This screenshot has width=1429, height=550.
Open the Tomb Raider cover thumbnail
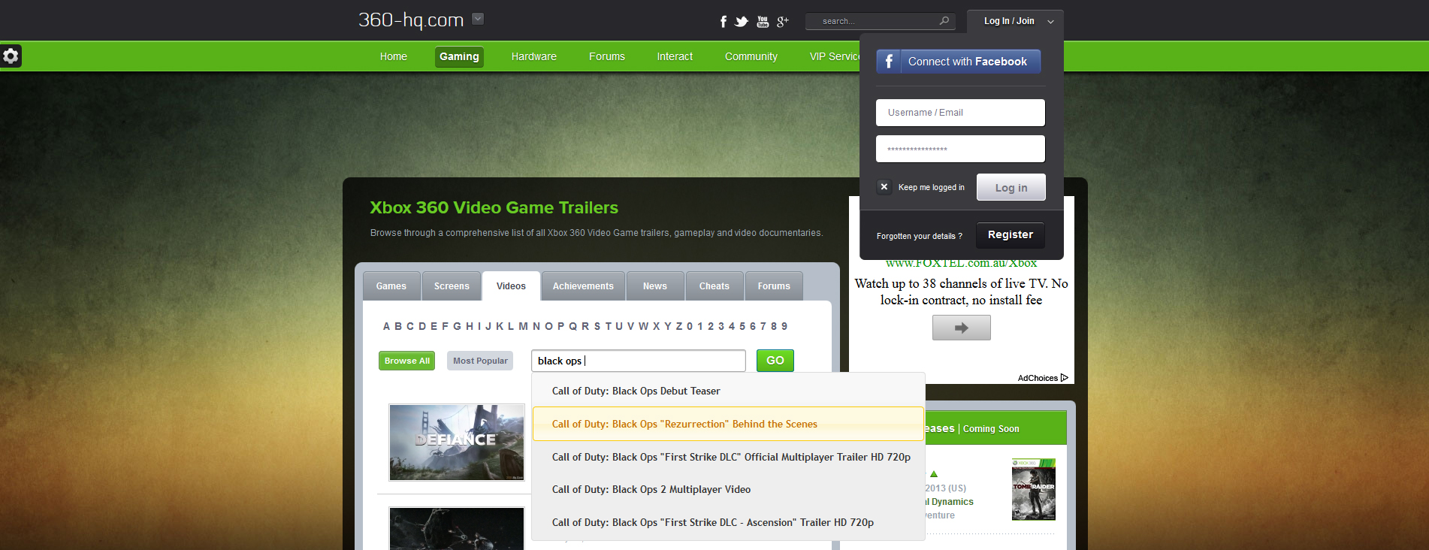(x=1034, y=490)
